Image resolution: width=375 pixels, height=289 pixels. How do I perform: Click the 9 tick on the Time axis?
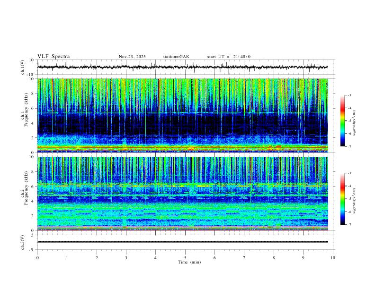click(303, 258)
